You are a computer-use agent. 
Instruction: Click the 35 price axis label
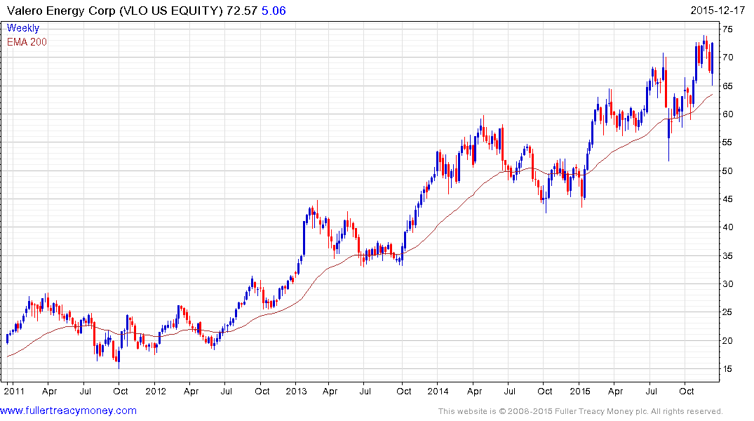(727, 255)
